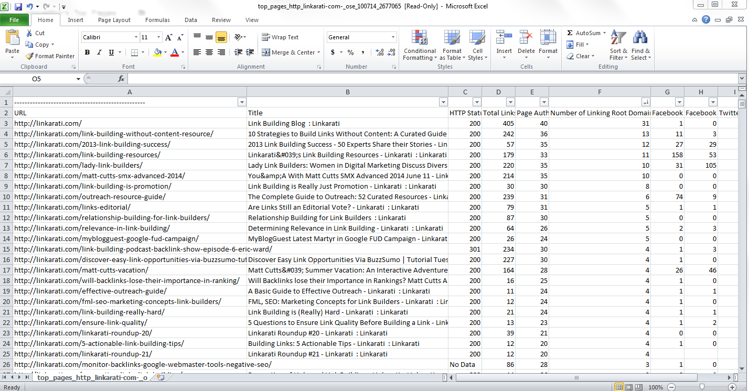This screenshot has width=749, height=391.
Task: Toggle Bottom Align
Action: (221, 37)
